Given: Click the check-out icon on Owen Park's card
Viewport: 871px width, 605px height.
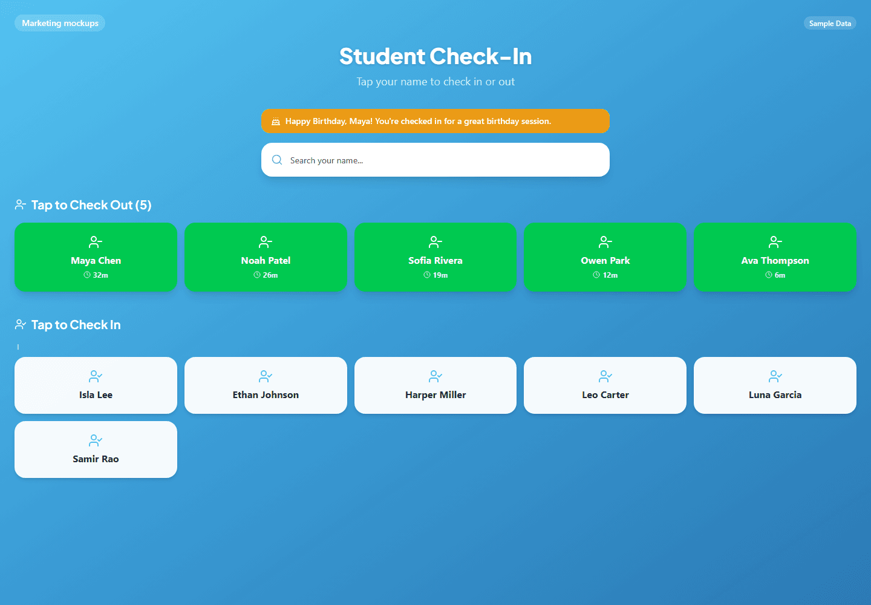Looking at the screenshot, I should (x=605, y=242).
